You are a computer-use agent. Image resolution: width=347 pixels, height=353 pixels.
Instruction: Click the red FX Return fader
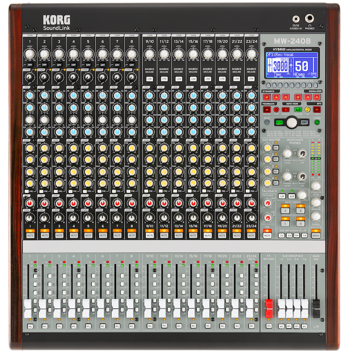point(269,309)
